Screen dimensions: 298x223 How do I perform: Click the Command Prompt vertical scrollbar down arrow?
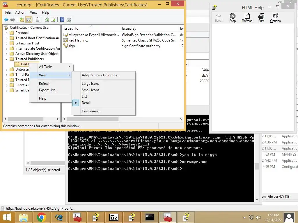[x=257, y=199]
